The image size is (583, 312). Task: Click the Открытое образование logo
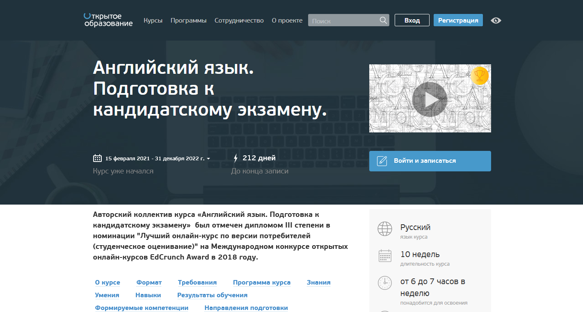click(x=108, y=20)
